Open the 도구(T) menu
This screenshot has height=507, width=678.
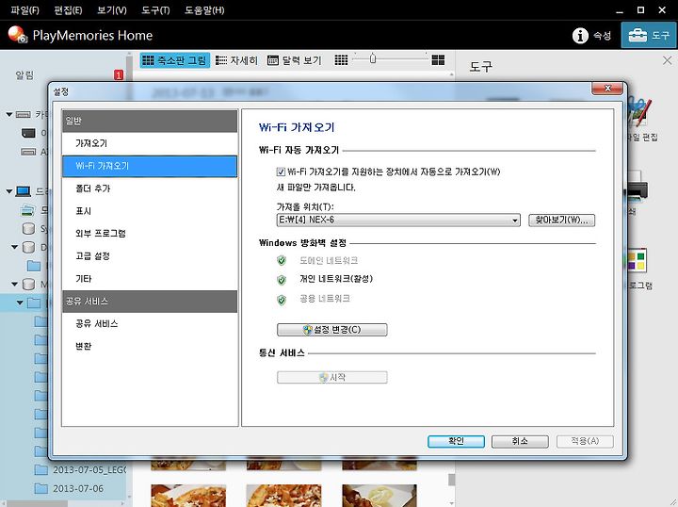(155, 10)
